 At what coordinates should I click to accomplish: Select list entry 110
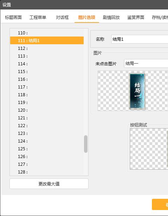tap(47, 33)
